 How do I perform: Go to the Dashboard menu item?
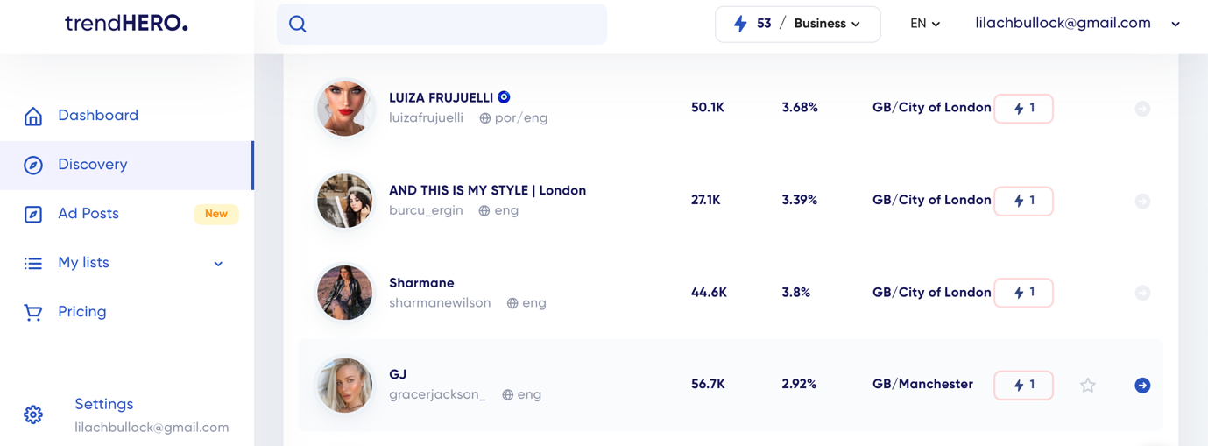tap(98, 116)
